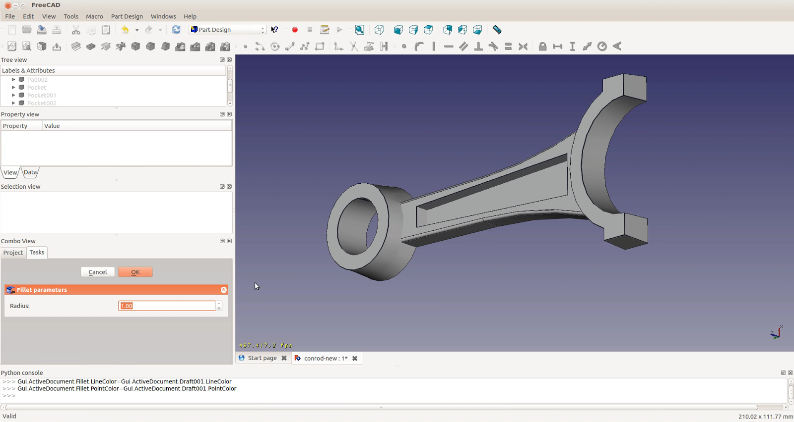Image resolution: width=794 pixels, height=422 pixels.
Task: Click the Trim edge scissors-X icon
Action: [354, 46]
